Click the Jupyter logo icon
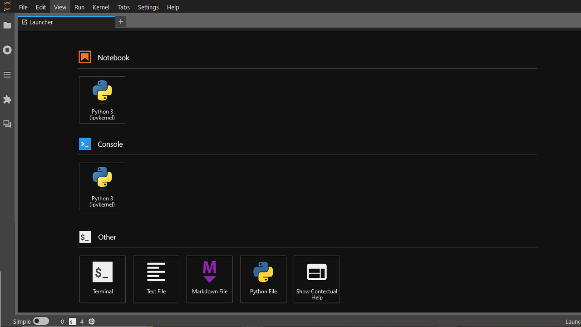581x327 pixels. click(x=7, y=6)
